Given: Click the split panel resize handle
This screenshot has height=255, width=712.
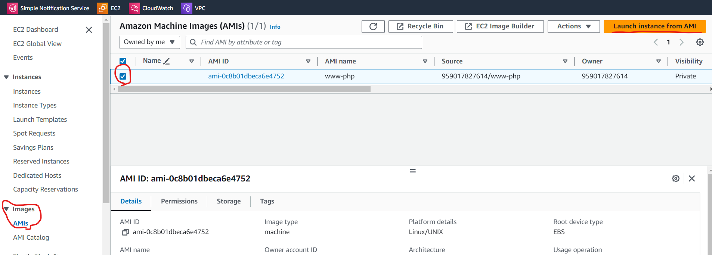Looking at the screenshot, I should pos(413,171).
